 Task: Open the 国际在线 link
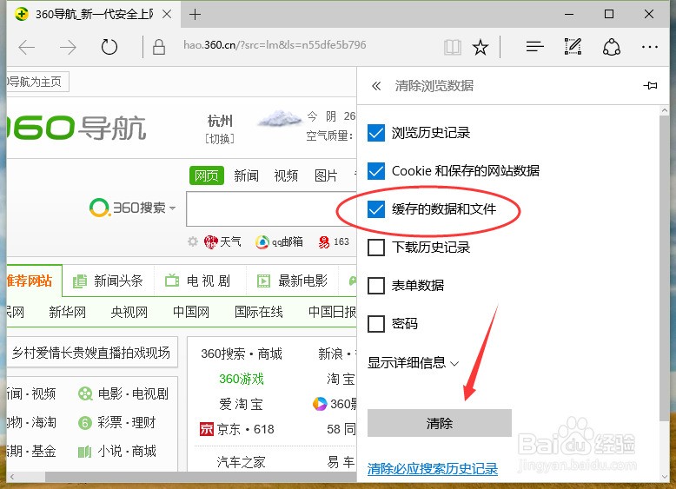pos(259,312)
